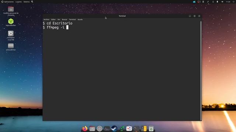Screen dimensions: 236x132
Task: Open the Editar menu in Terminal
Action: 53,19
